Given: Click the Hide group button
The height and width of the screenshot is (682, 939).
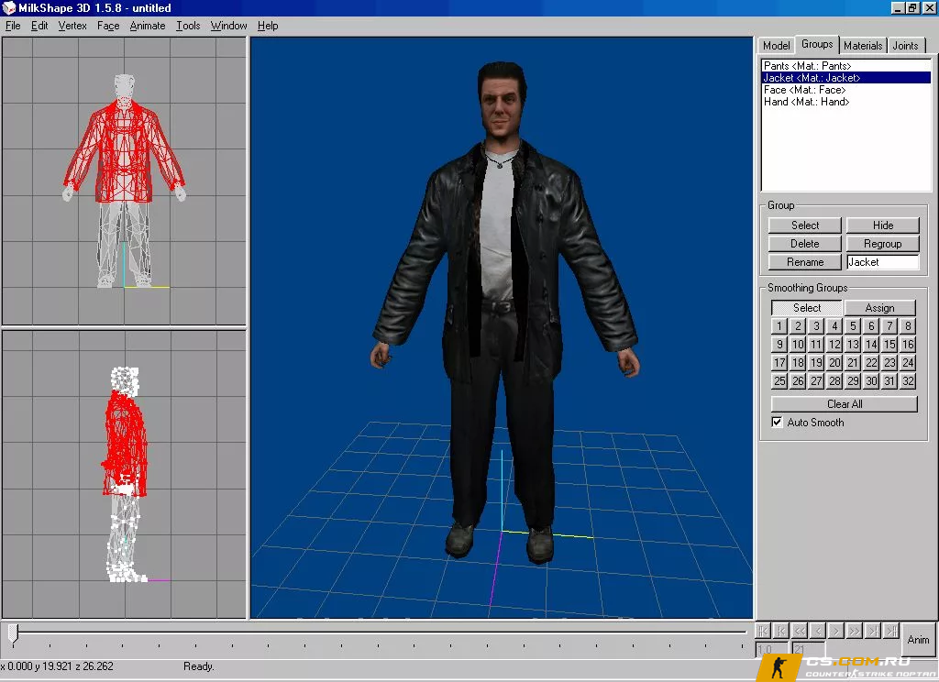Looking at the screenshot, I should [883, 225].
